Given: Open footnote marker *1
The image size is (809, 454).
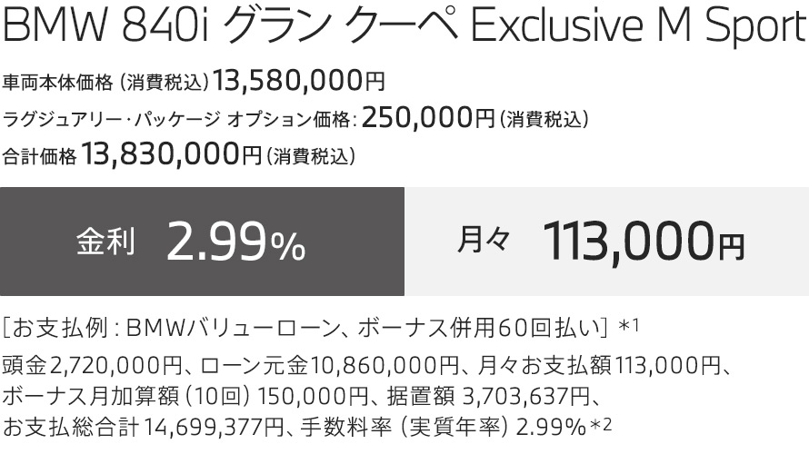Looking at the screenshot, I should point(630,325).
